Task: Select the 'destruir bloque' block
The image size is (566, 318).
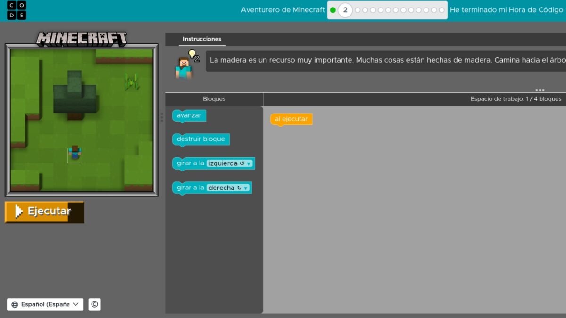Action: [x=201, y=139]
